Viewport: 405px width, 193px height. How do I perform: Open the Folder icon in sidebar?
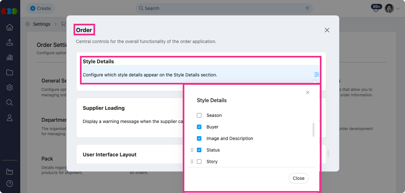tap(10, 73)
